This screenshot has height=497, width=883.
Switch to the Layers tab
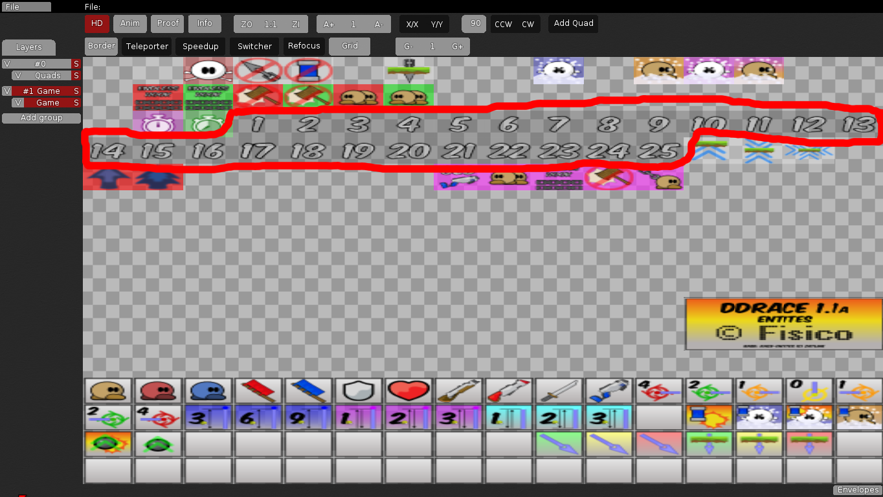tap(28, 47)
